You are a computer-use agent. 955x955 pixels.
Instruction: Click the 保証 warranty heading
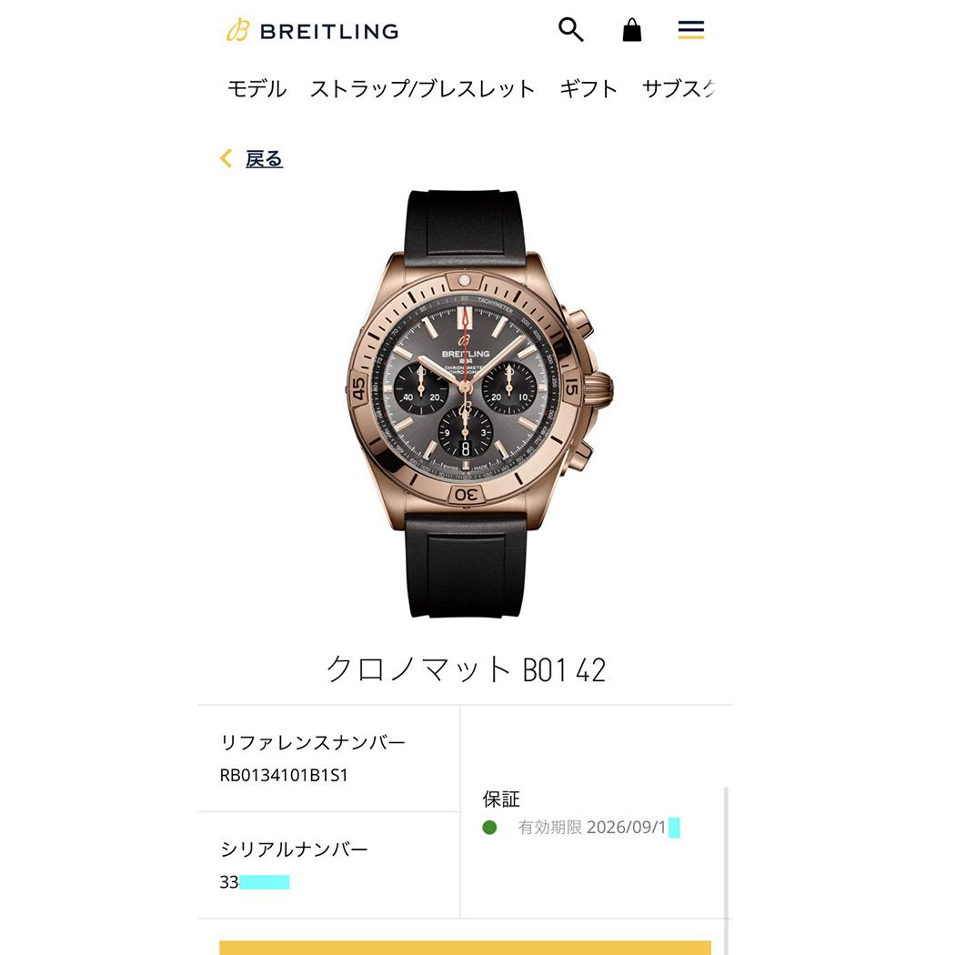[x=500, y=799]
